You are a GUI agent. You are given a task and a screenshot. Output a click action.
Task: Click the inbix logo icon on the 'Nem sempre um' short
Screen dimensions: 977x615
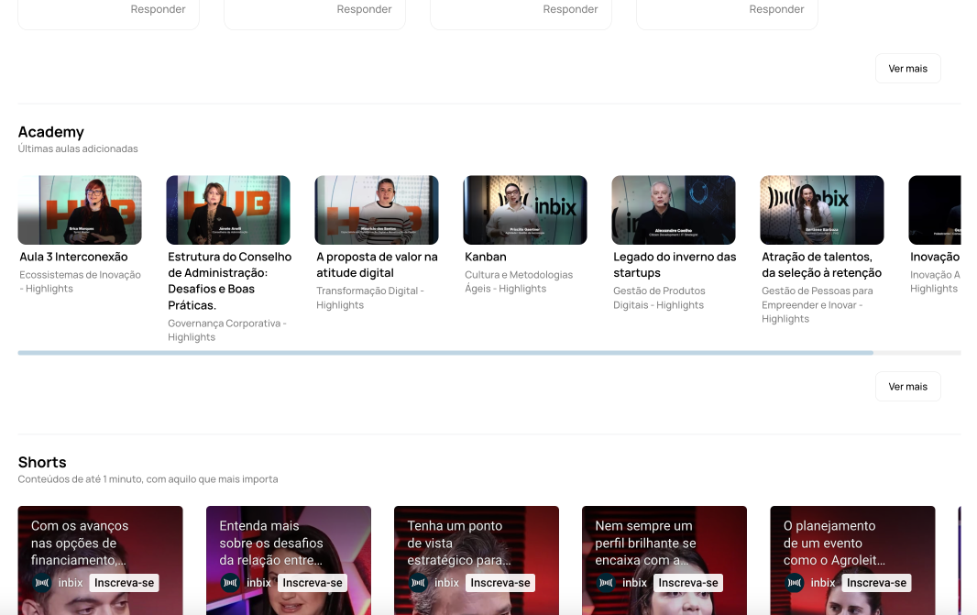pos(606,583)
